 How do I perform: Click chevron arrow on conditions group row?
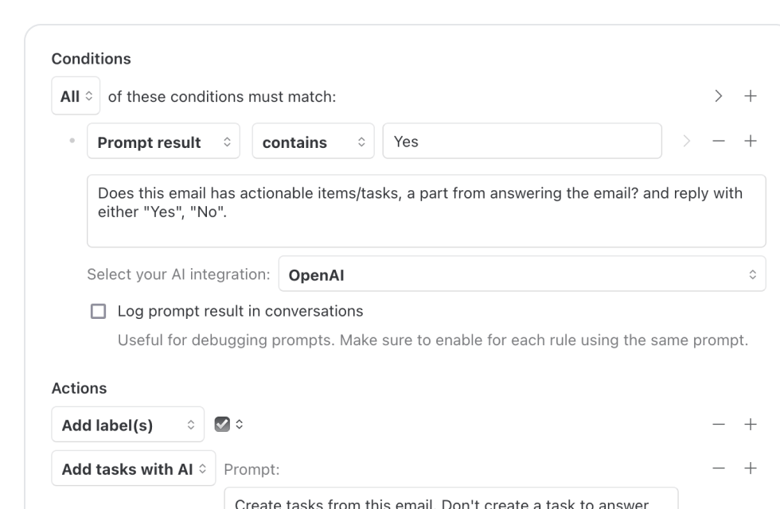719,96
